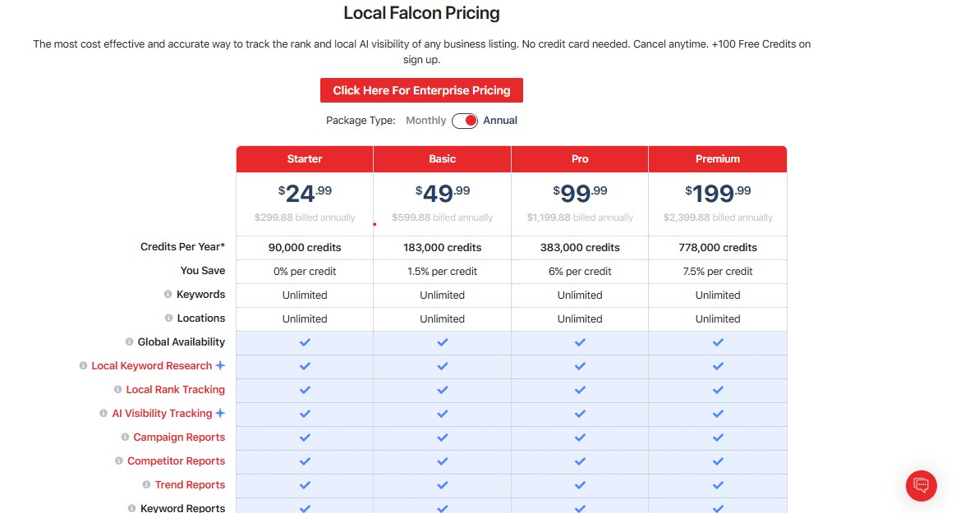Click Pro checkmark in Competitor Reports row
The width and height of the screenshot is (965, 513).
[580, 461]
